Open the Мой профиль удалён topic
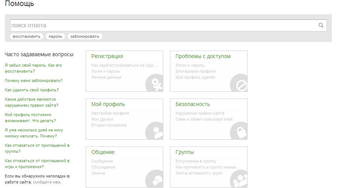Image resolution: width=337 pixels, height=188 pixels. [195, 78]
